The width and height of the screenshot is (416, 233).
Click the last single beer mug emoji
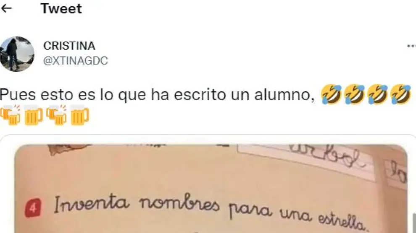click(79, 115)
